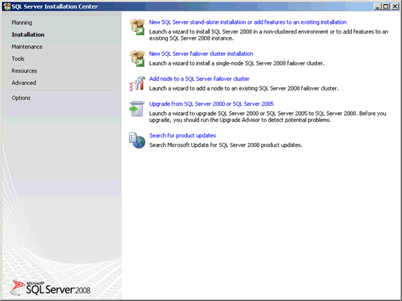Screen dimensions: 402x301
Task: Open the Tools section
Action: pos(18,59)
